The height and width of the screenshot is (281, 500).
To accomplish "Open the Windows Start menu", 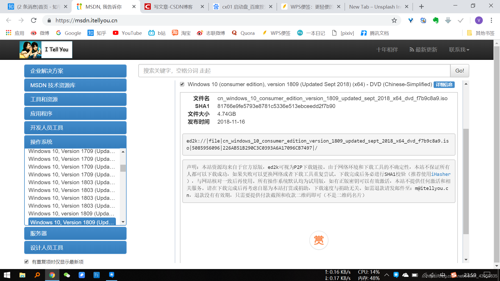I will point(7,275).
